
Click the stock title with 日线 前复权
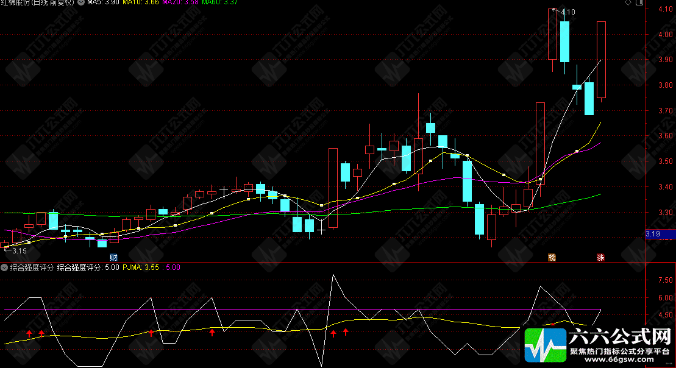[x=38, y=2]
